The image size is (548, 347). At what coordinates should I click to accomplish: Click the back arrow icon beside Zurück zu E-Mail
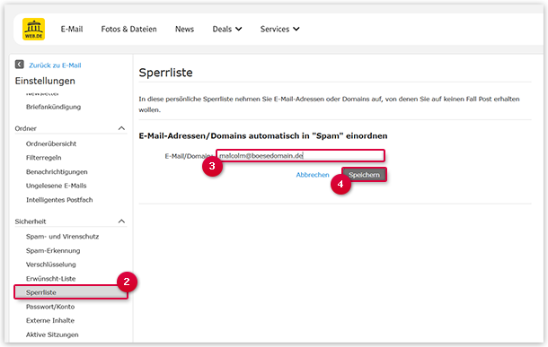[x=19, y=65]
